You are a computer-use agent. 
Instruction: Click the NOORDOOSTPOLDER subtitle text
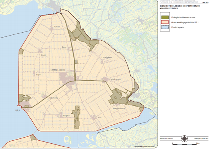[x=169, y=8]
